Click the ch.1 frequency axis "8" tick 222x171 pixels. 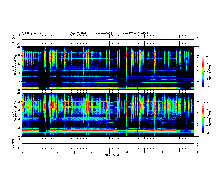pos(19,55)
